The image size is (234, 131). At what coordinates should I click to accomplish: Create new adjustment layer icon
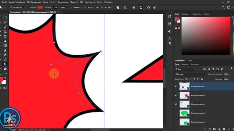219,129
